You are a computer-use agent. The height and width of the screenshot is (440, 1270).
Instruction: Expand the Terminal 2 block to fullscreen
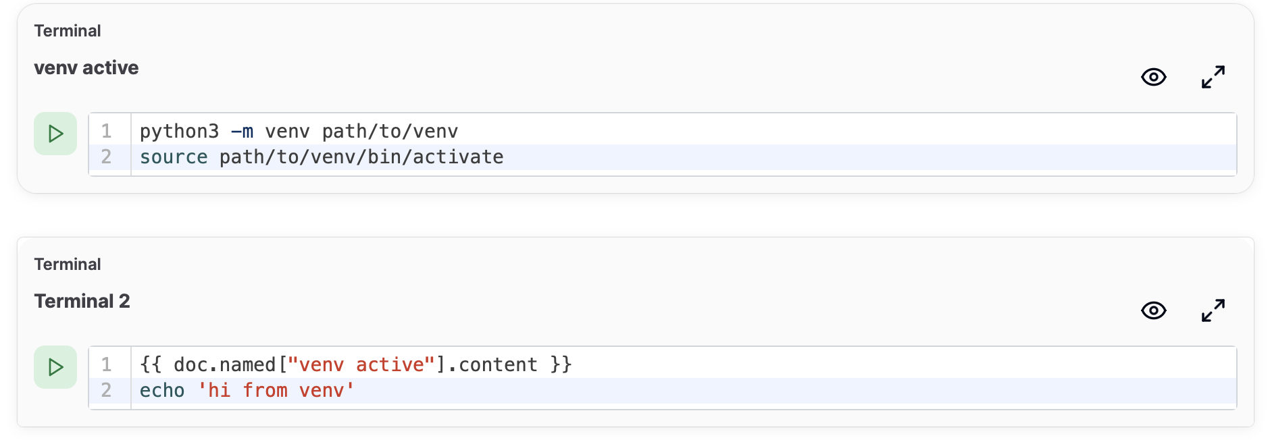pos(1213,310)
